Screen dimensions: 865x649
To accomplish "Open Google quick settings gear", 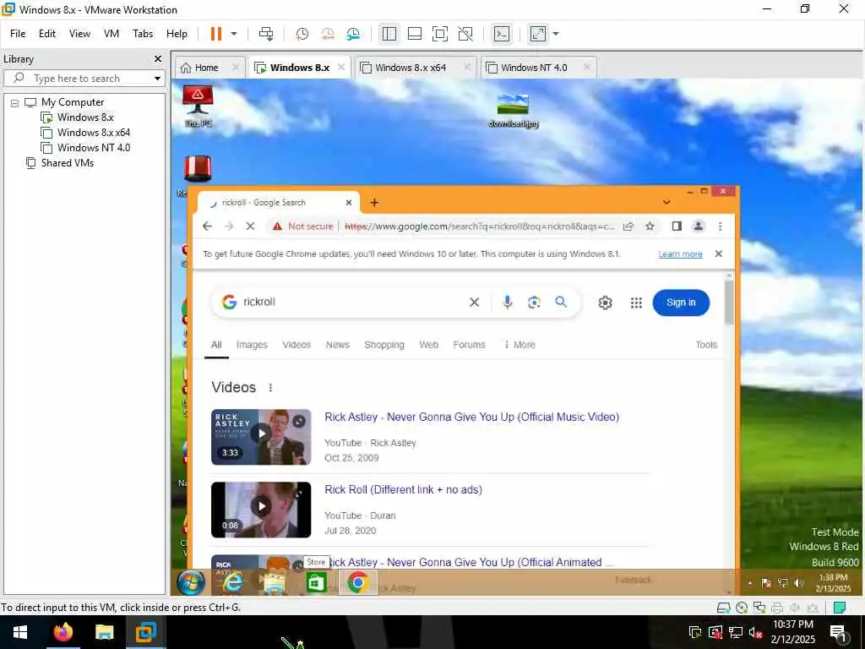I will (605, 303).
